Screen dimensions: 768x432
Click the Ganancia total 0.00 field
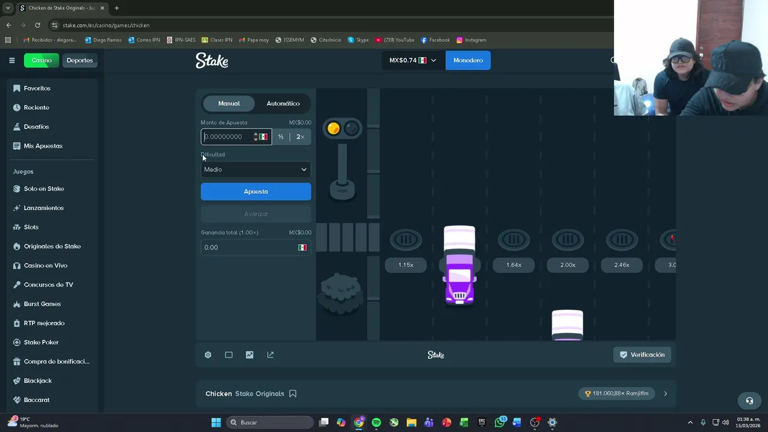[256, 247]
